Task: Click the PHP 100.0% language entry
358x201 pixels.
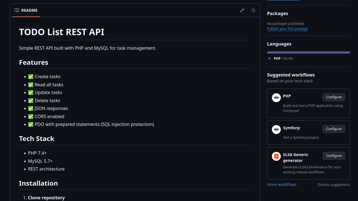Action: click(283, 59)
